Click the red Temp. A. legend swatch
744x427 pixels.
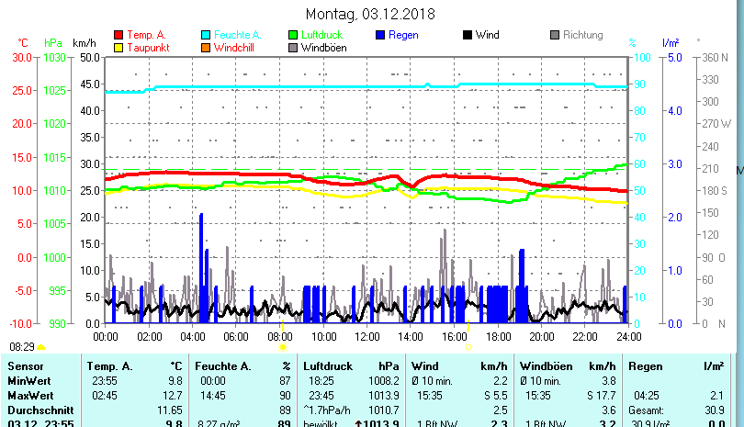point(118,35)
